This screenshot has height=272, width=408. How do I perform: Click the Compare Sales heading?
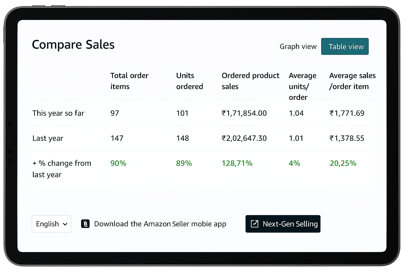click(73, 45)
